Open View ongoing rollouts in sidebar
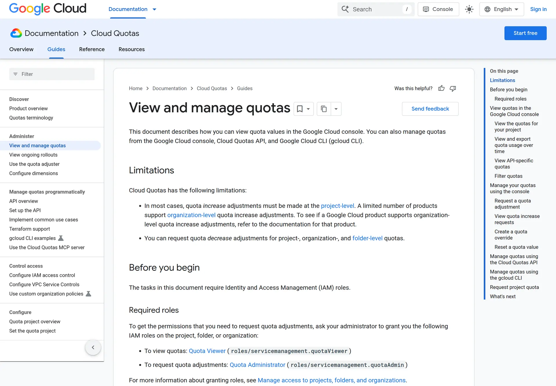This screenshot has height=386, width=556. [x=33, y=155]
